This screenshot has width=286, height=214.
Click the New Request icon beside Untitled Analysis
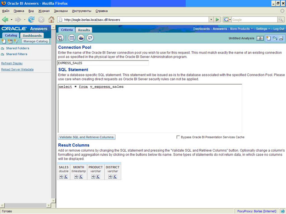click(268, 39)
